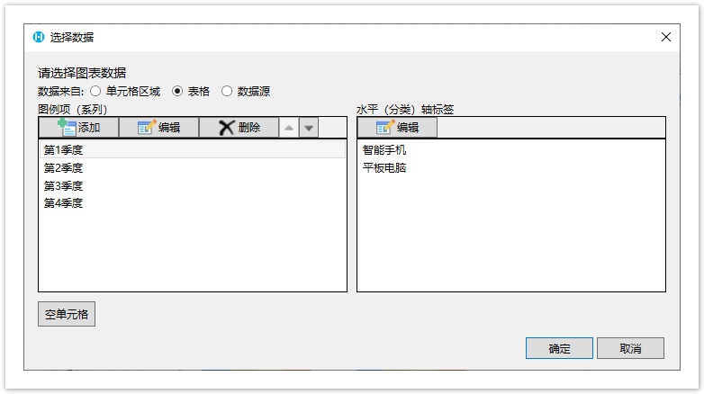Select the 单元格区域 radio option
The width and height of the screenshot is (704, 394).
coord(95,91)
